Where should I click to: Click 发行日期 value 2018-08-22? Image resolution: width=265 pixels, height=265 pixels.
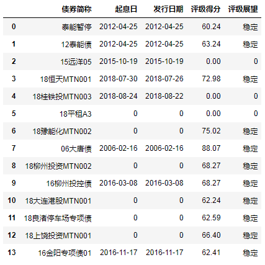[x=164, y=96]
